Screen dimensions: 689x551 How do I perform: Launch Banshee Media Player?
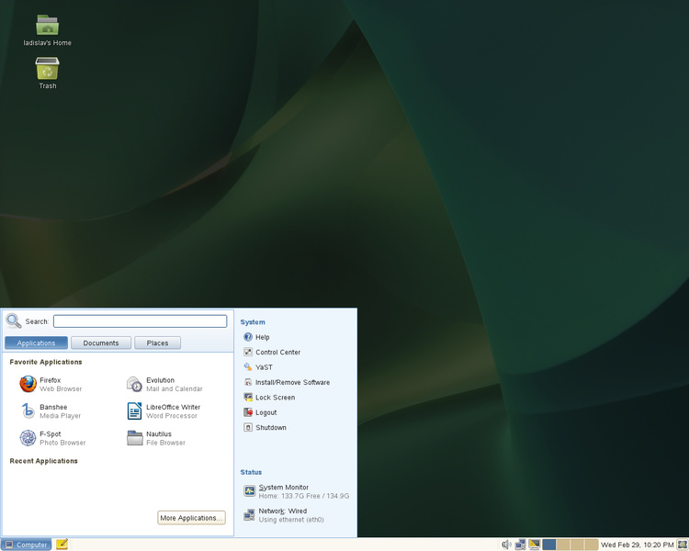(51, 411)
